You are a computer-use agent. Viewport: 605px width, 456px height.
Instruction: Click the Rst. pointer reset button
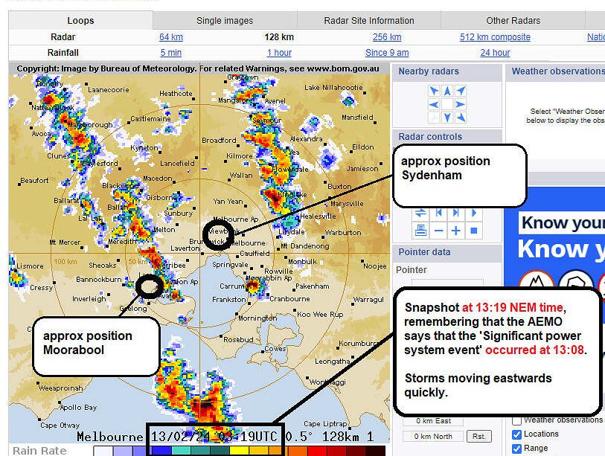pos(481,437)
